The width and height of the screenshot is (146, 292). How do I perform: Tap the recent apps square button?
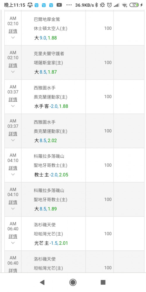(103, 282)
